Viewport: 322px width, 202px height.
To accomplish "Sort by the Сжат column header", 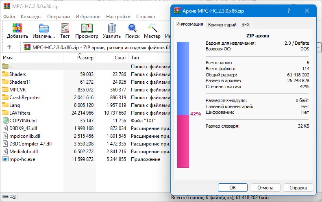I will click(112, 58).
